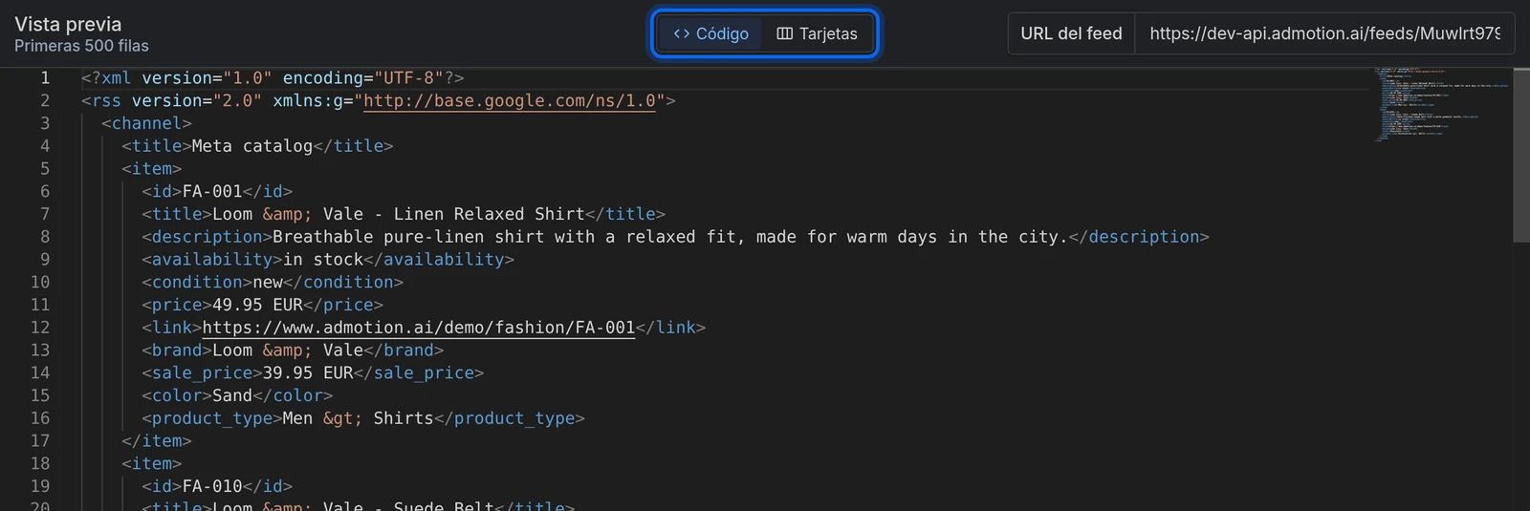Image resolution: width=1530 pixels, height=511 pixels.
Task: Open the base.google.com namespace link
Action: (x=510, y=100)
